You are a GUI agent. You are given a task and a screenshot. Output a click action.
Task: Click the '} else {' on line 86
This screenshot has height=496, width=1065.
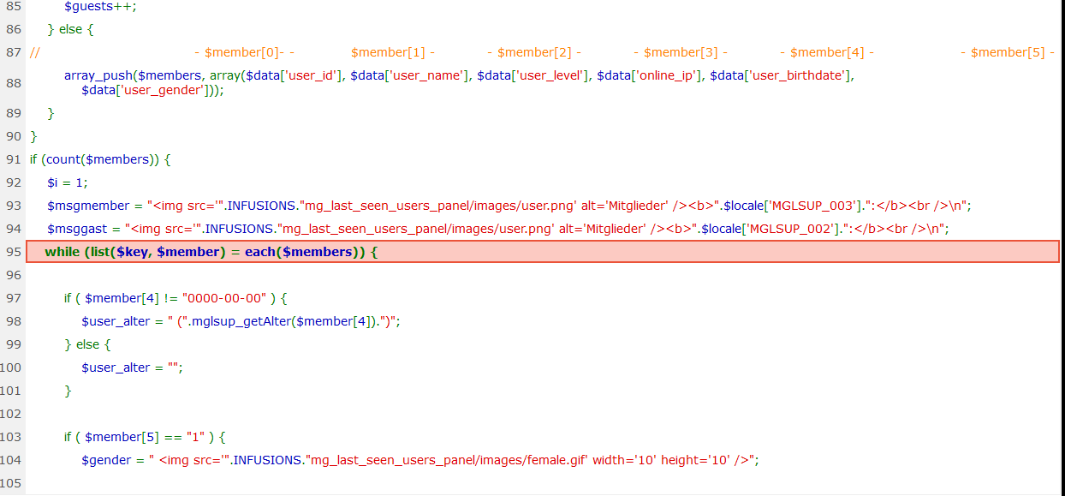tap(70, 29)
